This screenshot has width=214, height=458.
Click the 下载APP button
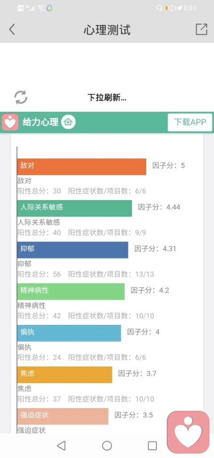tap(190, 122)
